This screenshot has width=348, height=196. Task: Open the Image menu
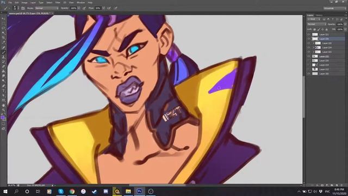click(24, 2)
